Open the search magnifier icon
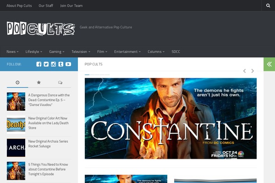 tap(268, 5)
